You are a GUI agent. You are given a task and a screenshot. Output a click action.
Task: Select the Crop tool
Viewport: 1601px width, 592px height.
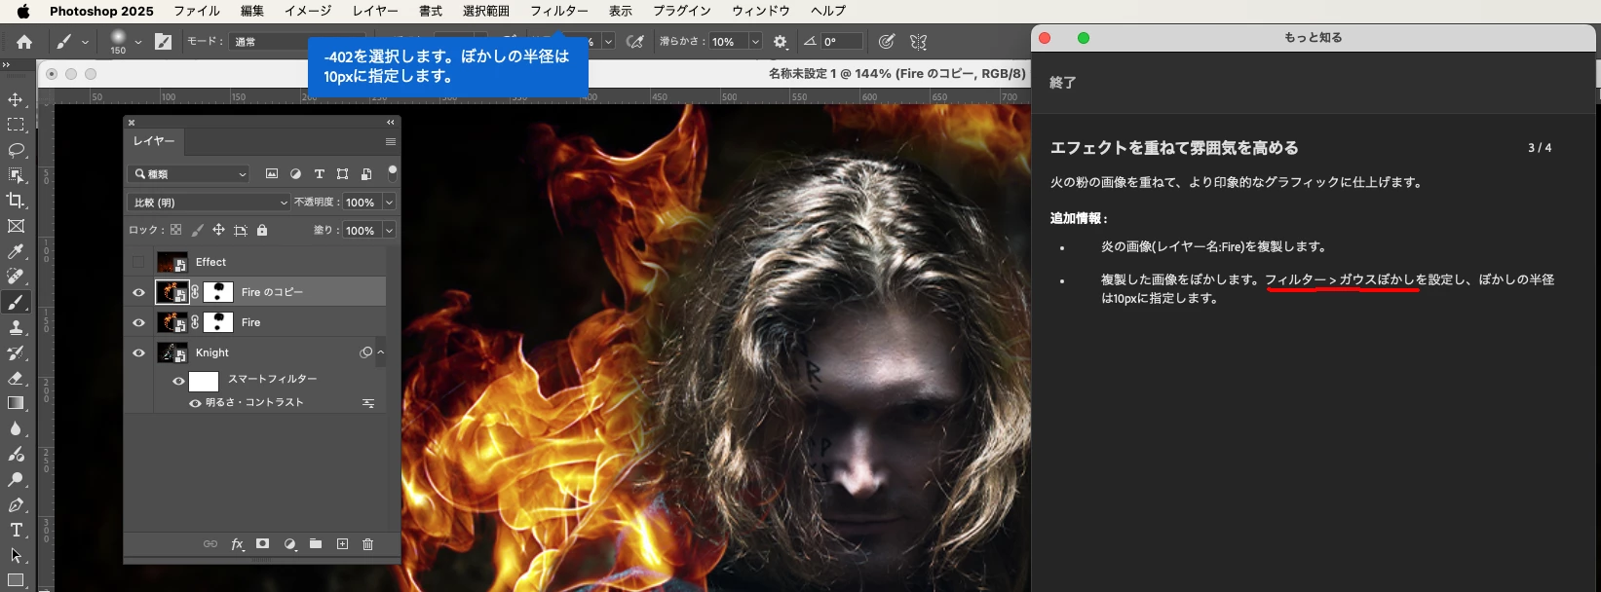coord(17,201)
